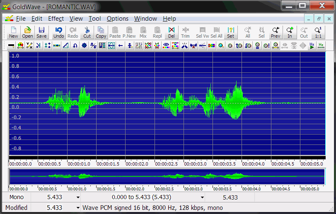Expand the dropdown in the Modified status row

tap(78, 208)
